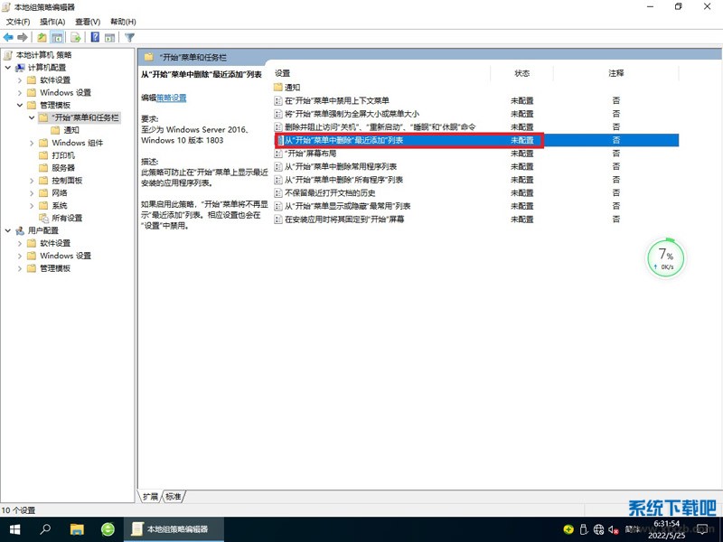Expand the Windows 组件 folder node

[32, 143]
